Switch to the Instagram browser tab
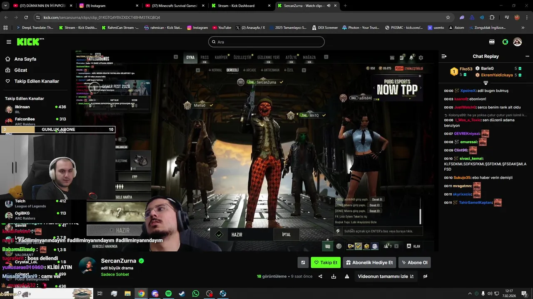This screenshot has height=299, width=533. 108,6
